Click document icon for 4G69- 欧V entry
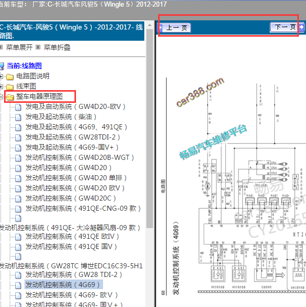306x307 pixels. coord(18,295)
